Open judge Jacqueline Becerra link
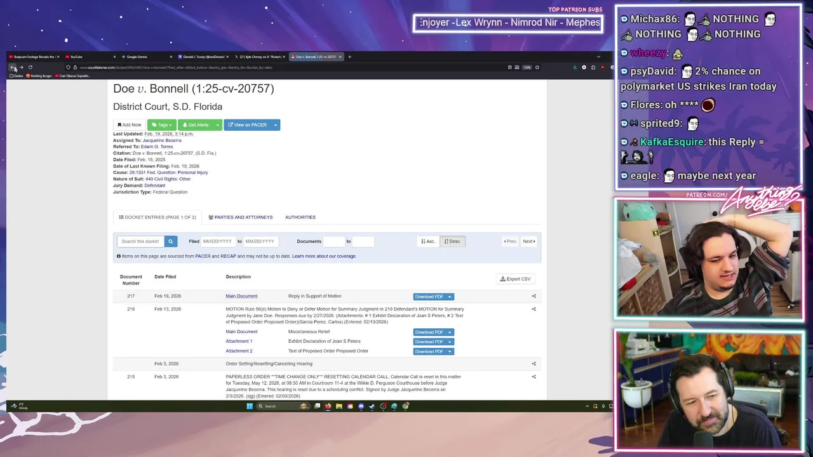Image resolution: width=813 pixels, height=457 pixels. (x=162, y=140)
